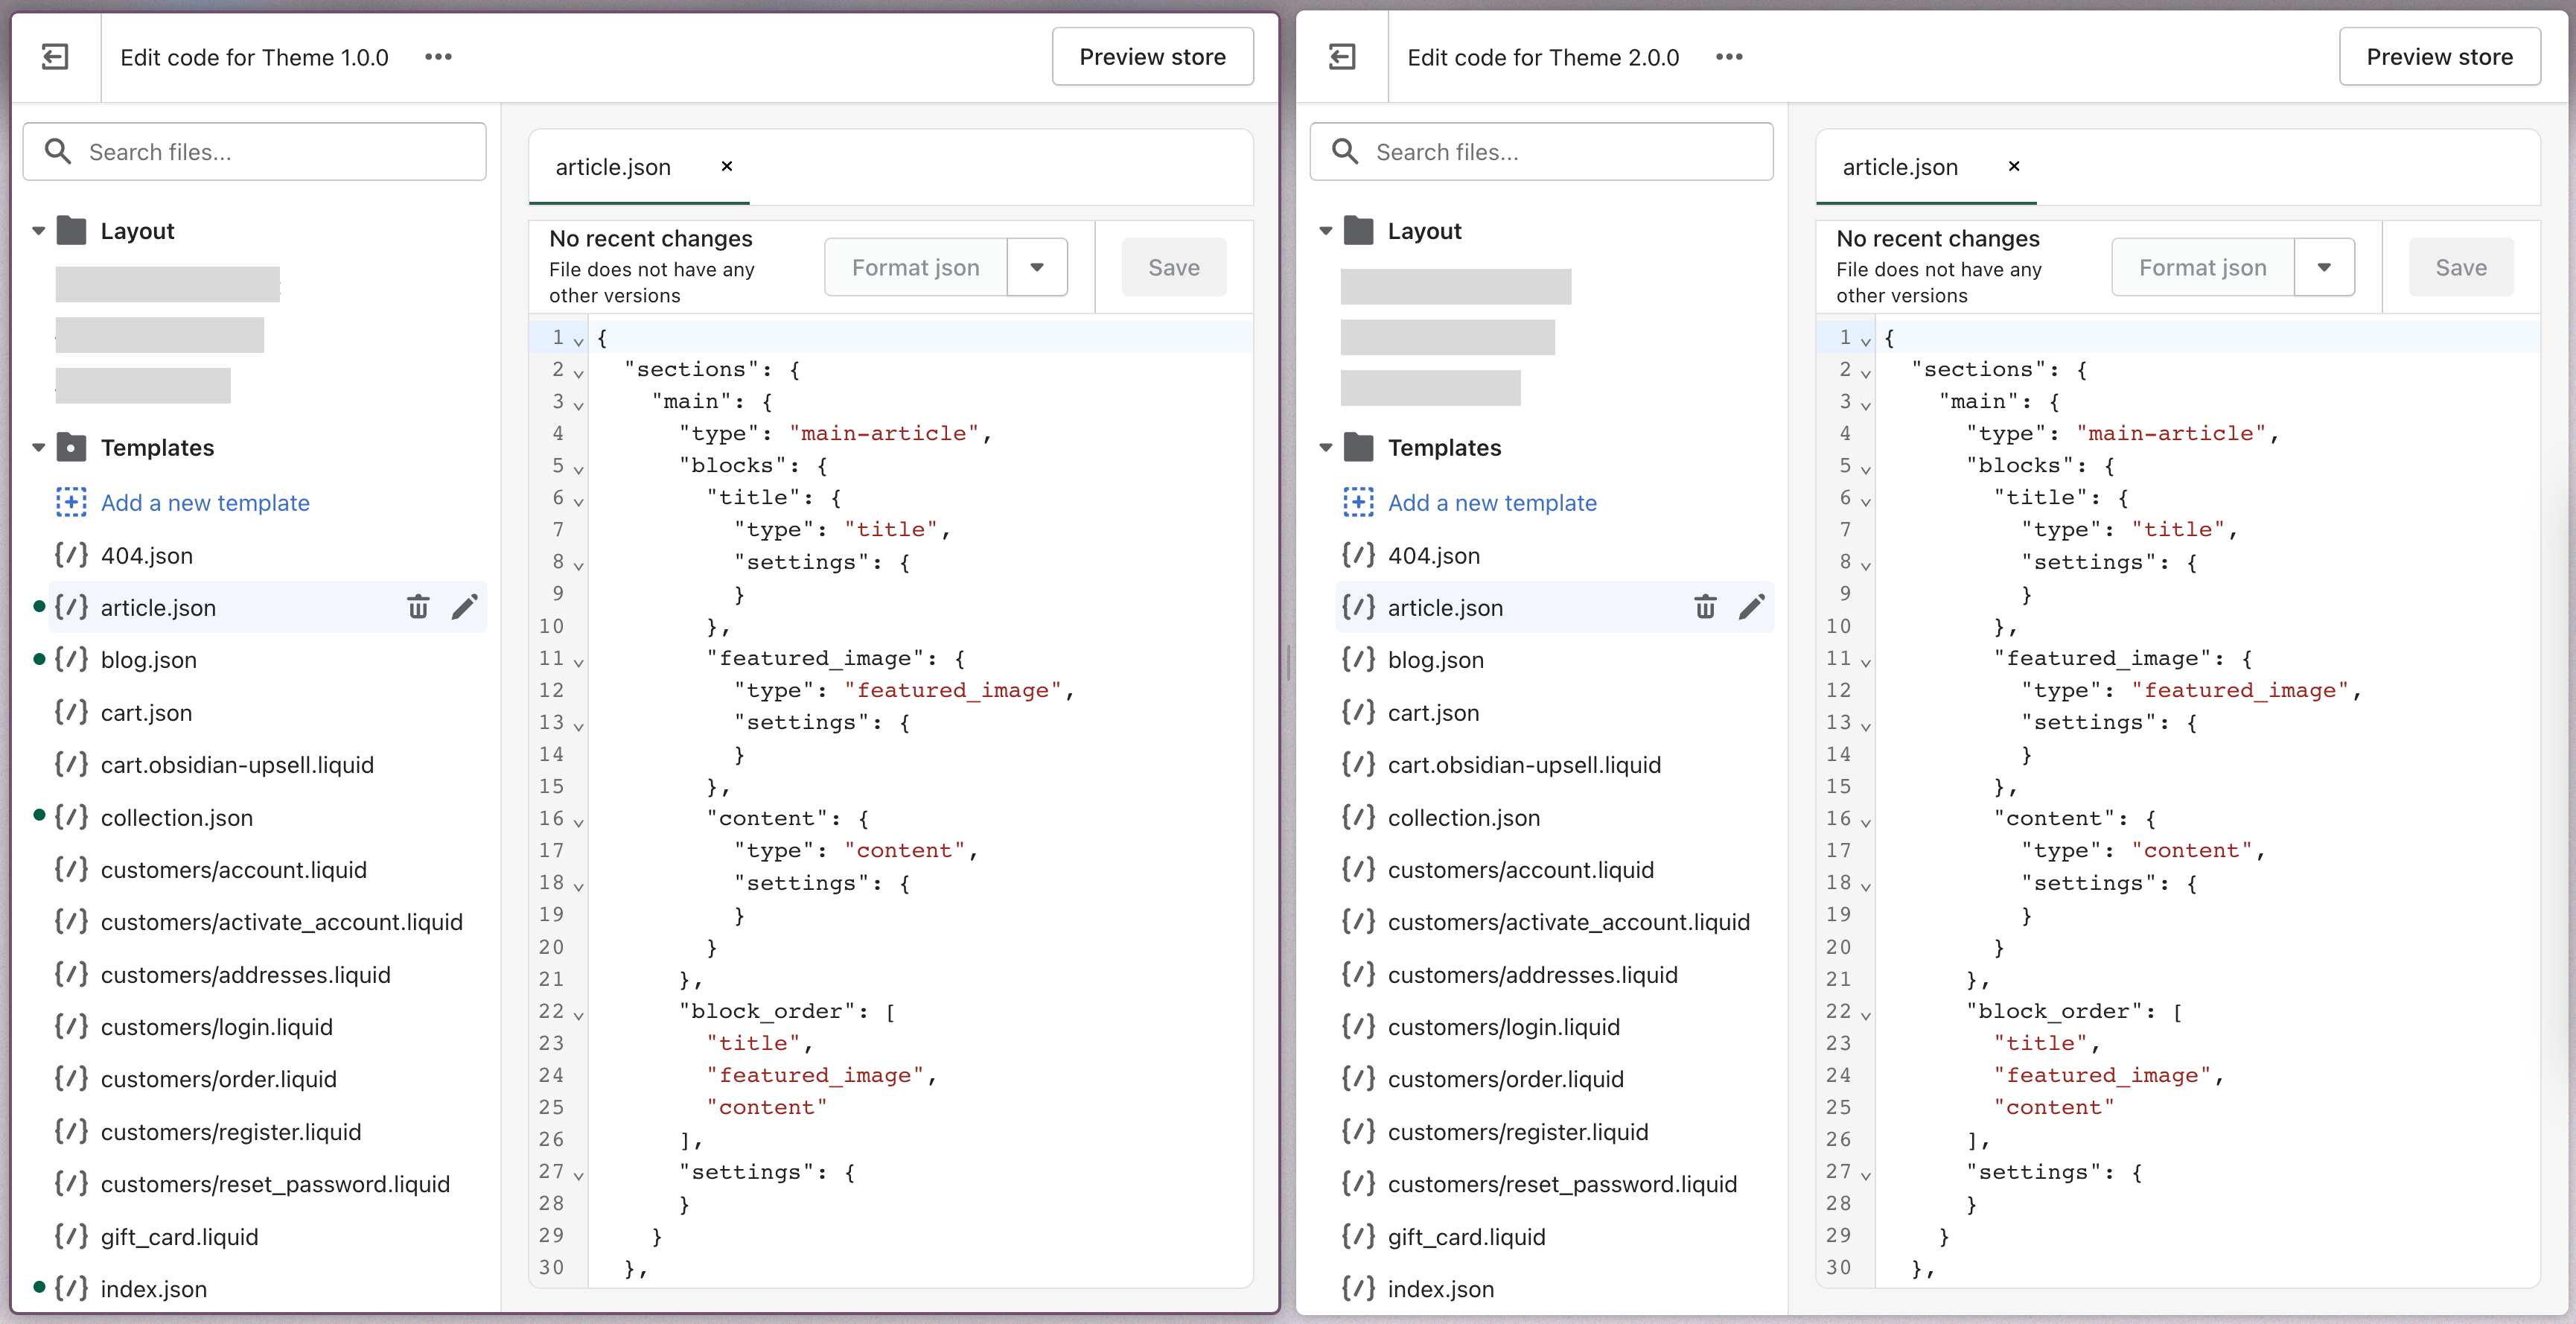Rename article.json with pencil icon in Theme 2.0.0

[1751, 607]
